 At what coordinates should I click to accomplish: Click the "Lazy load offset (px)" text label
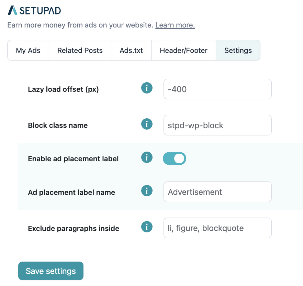click(63, 89)
